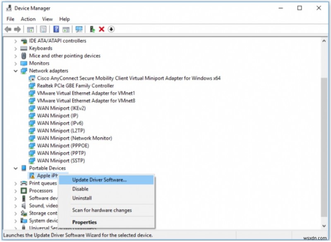
Task: Select VMware Virtual Ethernet Adapter for VMnet1
Action: point(86,93)
